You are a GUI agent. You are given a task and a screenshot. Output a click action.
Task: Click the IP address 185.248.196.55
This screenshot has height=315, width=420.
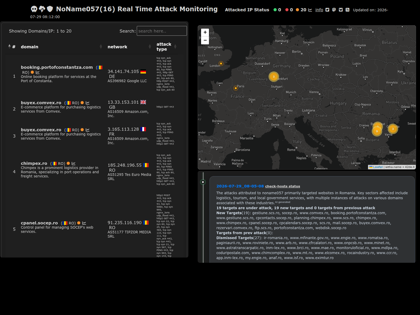coord(125,165)
